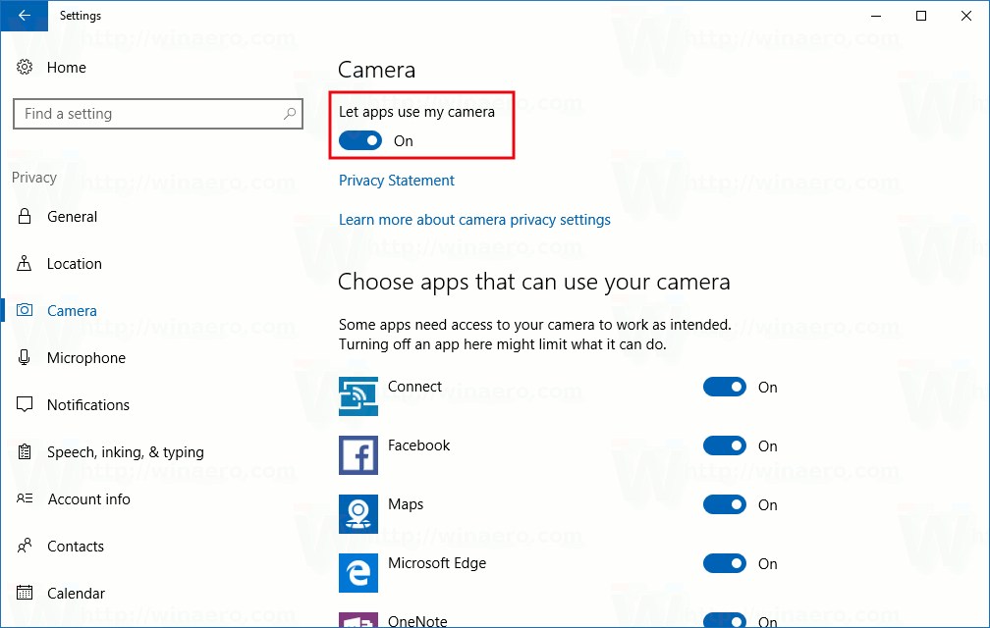Screen dimensions: 990x628
Task: Click the search magnifier icon
Action: [x=290, y=114]
